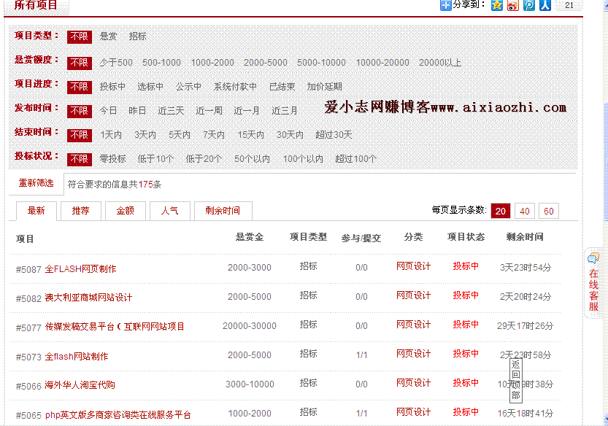Share to Sina Weibo via its icon

pos(513,6)
